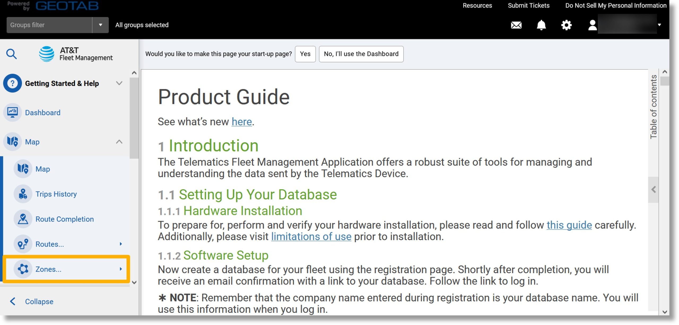Expand the Table of contents side panel arrow
The height and width of the screenshot is (325, 679).
point(654,190)
